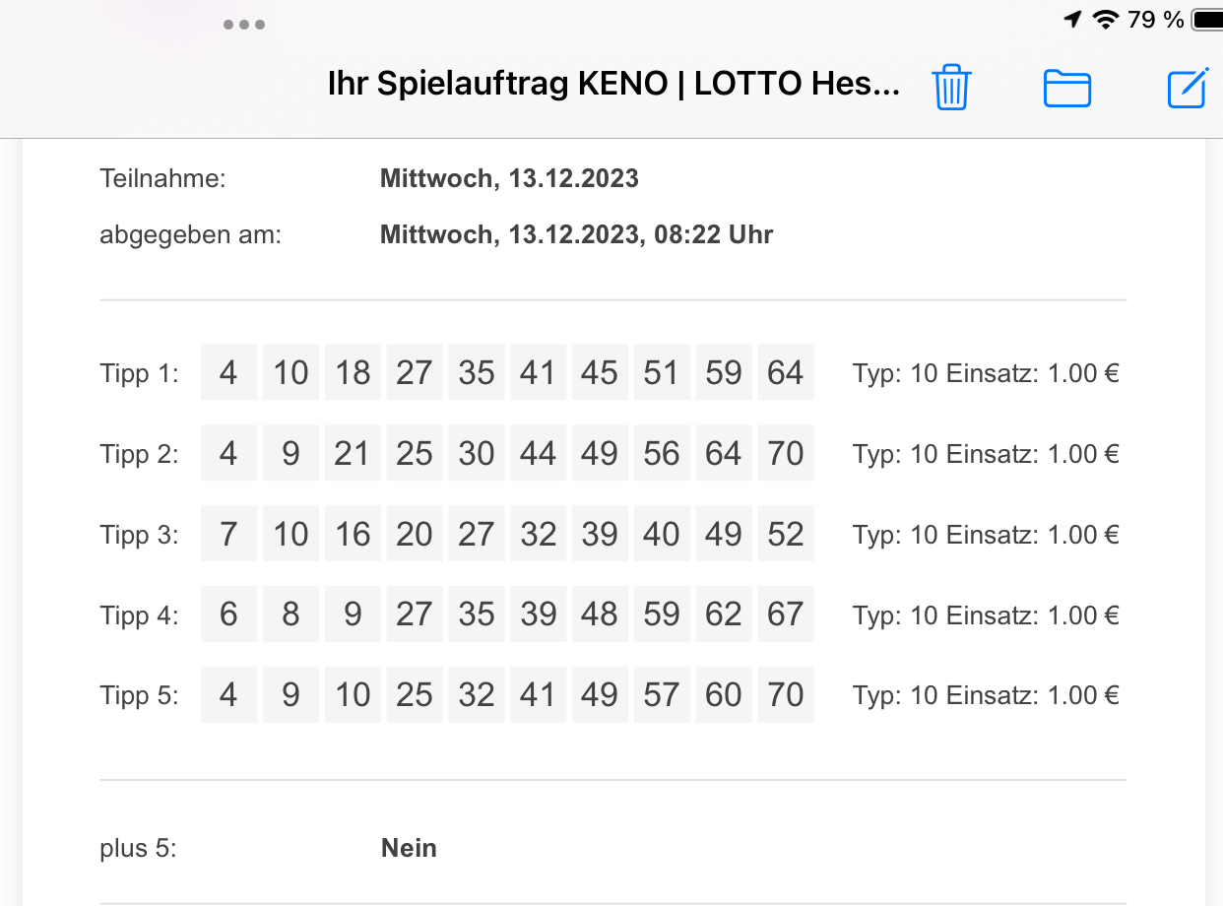Tap number 52 in Tipp 3
The width and height of the screenshot is (1223, 906).
point(786,534)
